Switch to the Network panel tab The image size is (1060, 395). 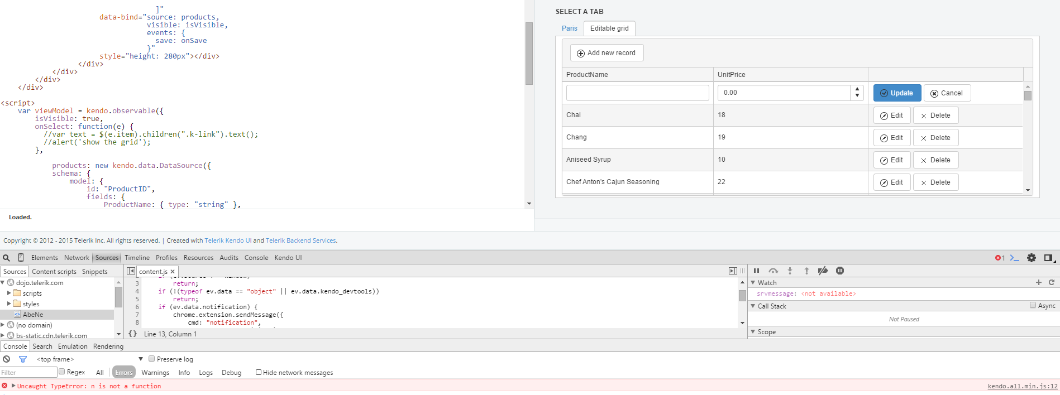(x=77, y=258)
